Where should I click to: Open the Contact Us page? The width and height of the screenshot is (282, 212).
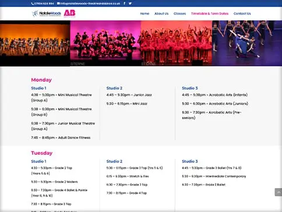coord(242,13)
